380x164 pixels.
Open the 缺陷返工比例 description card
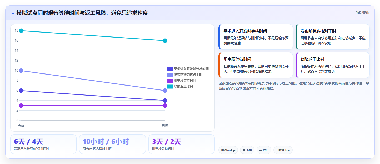[x=332, y=65]
